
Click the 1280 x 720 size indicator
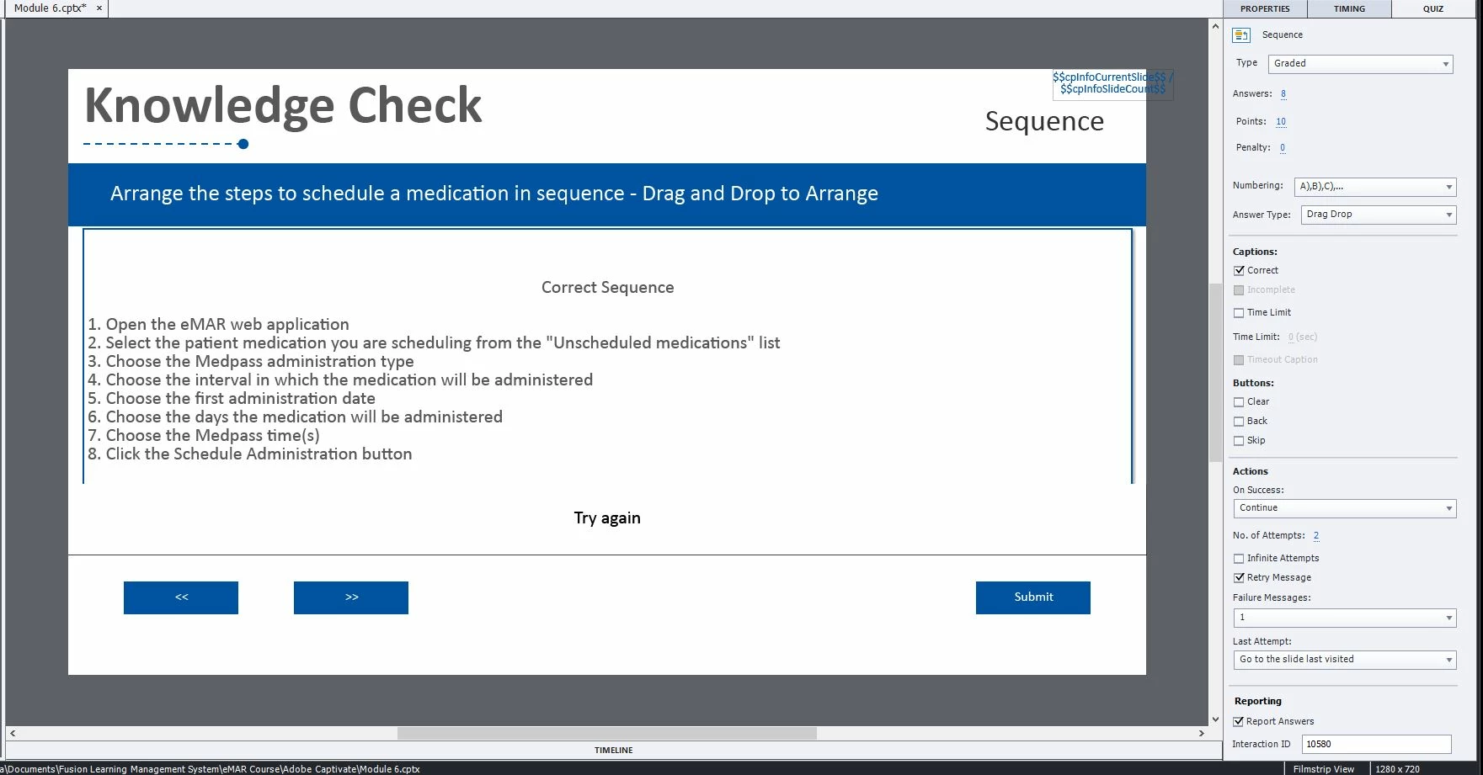(1397, 769)
